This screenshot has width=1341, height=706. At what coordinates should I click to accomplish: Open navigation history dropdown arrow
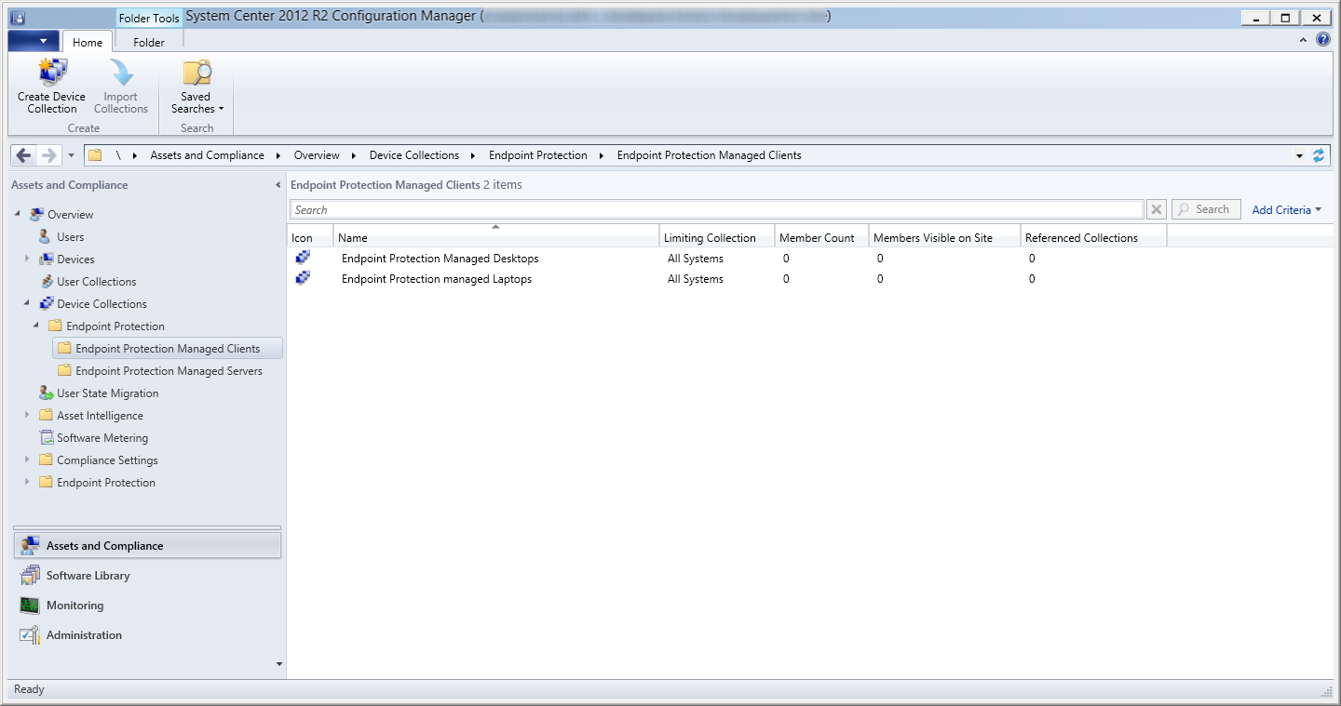point(72,155)
